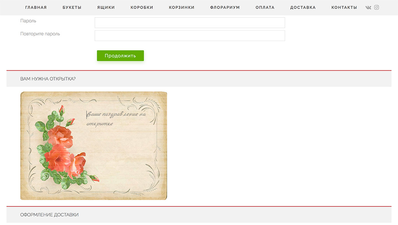
Task: Expand the Оформление доставки section
Action: [x=199, y=215]
